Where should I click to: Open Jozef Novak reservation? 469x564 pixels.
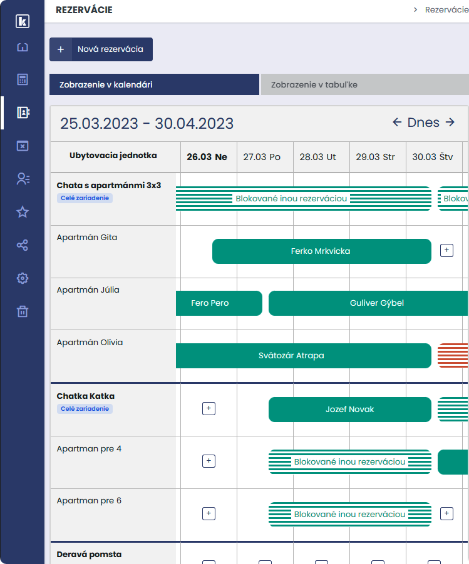pos(350,410)
